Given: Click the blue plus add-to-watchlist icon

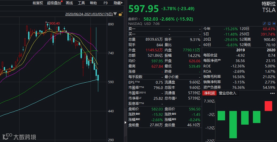Looking at the screenshot, I should click(x=274, y=24).
